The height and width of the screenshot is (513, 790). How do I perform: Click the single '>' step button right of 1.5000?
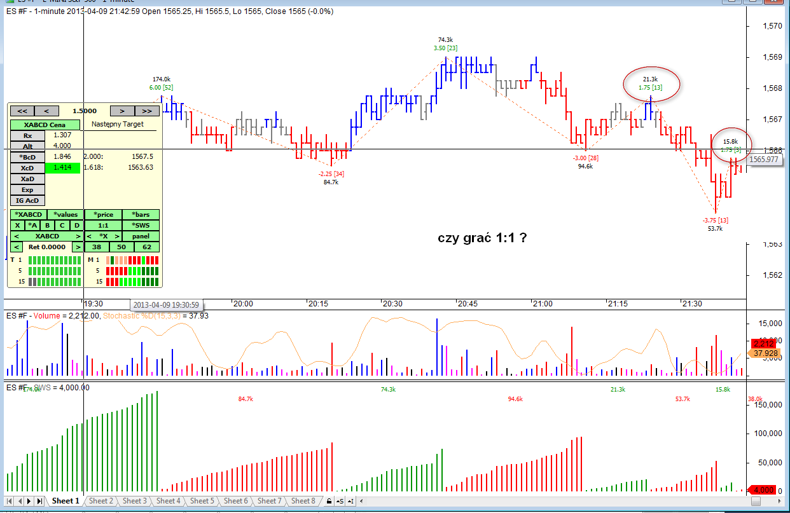(x=122, y=111)
